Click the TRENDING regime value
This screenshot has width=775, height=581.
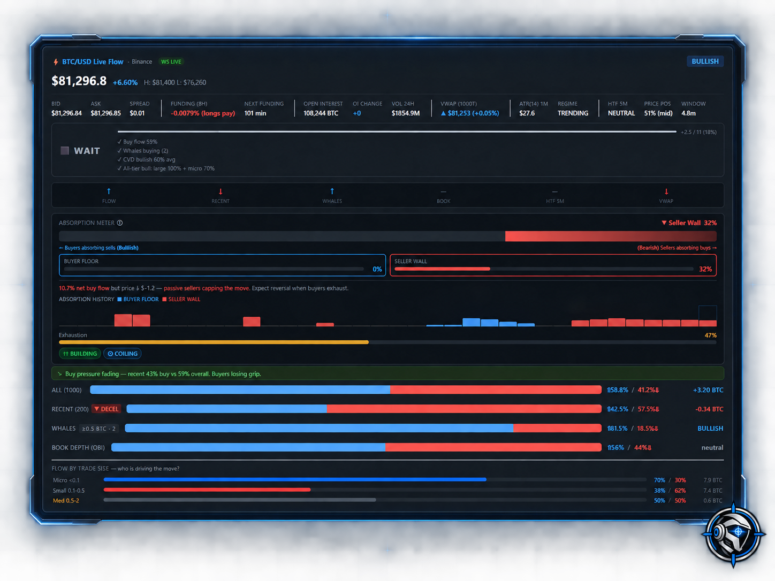(573, 113)
